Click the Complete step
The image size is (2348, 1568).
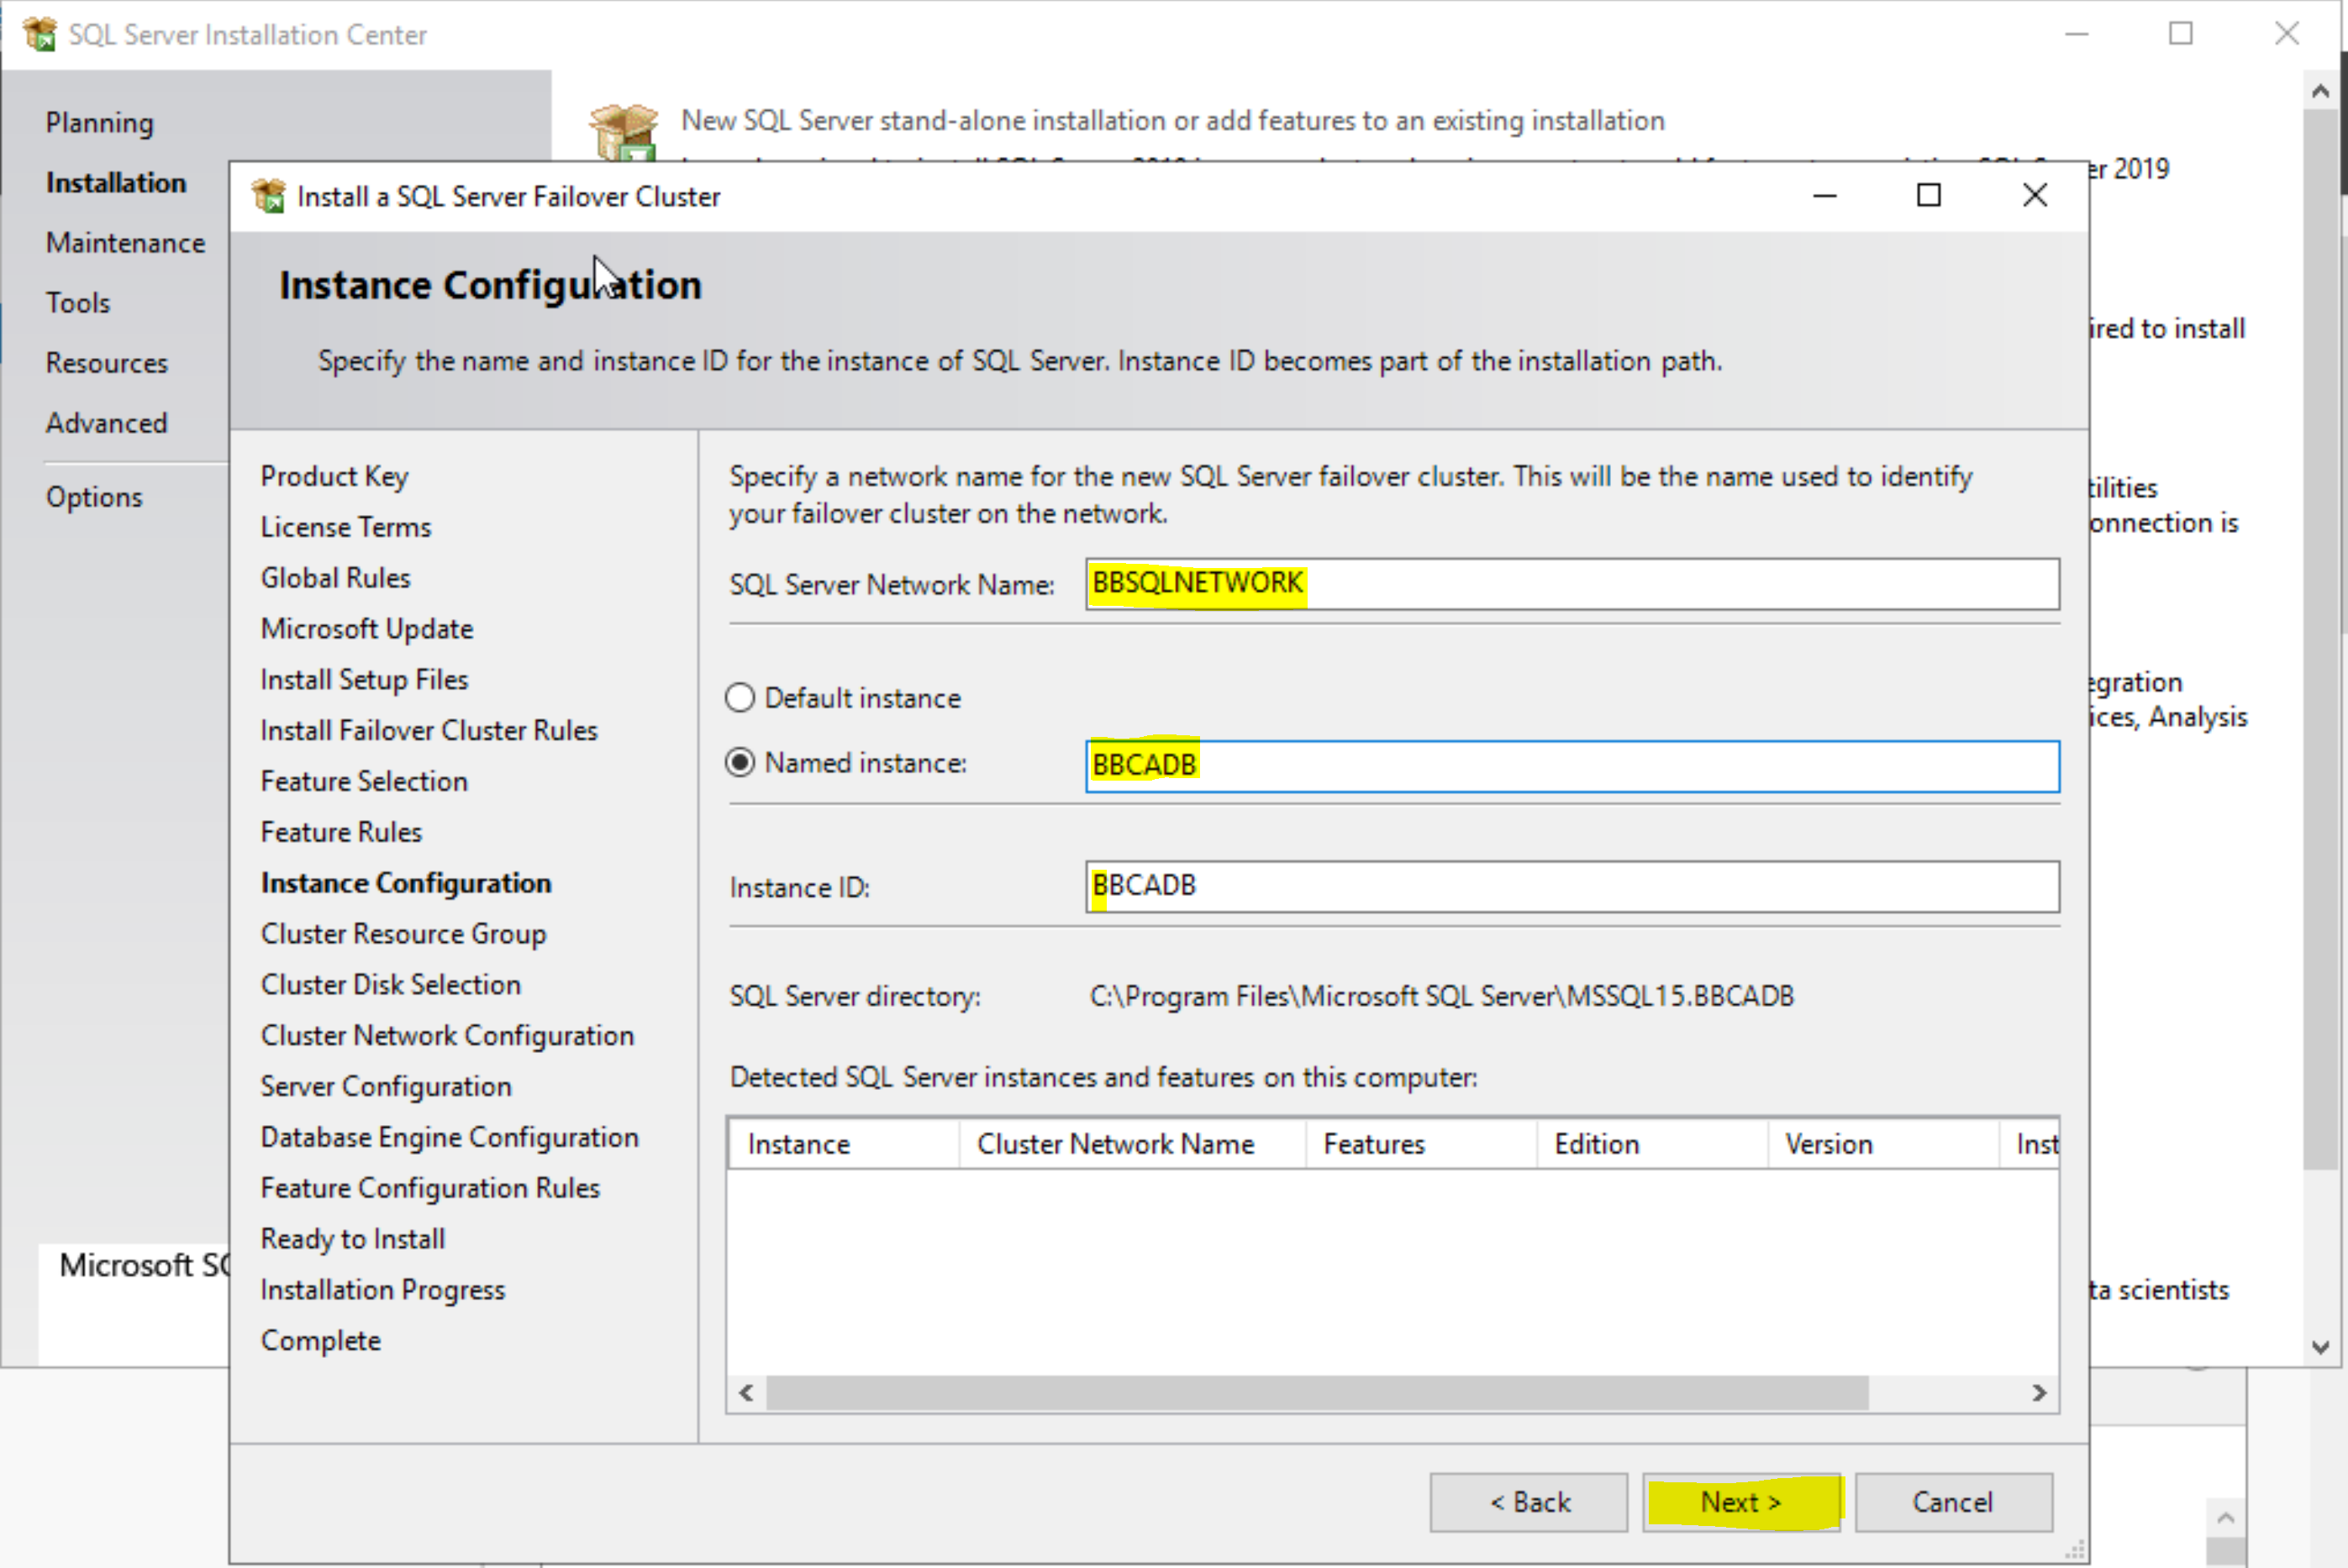[321, 1341]
